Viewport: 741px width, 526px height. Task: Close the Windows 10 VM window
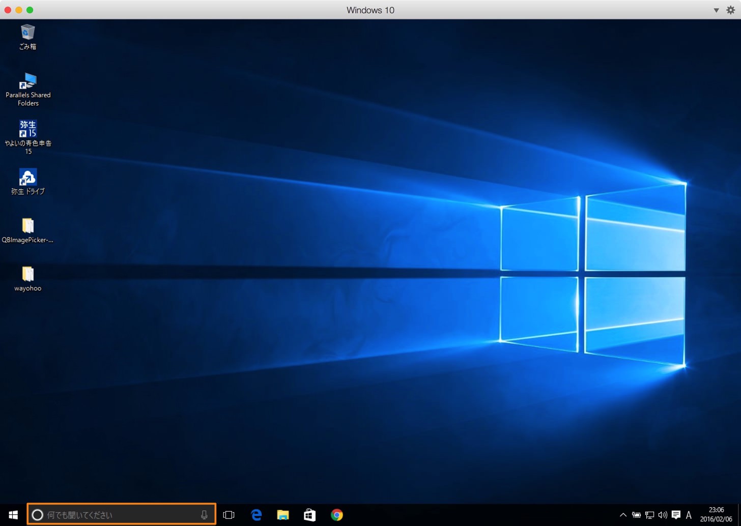point(8,10)
